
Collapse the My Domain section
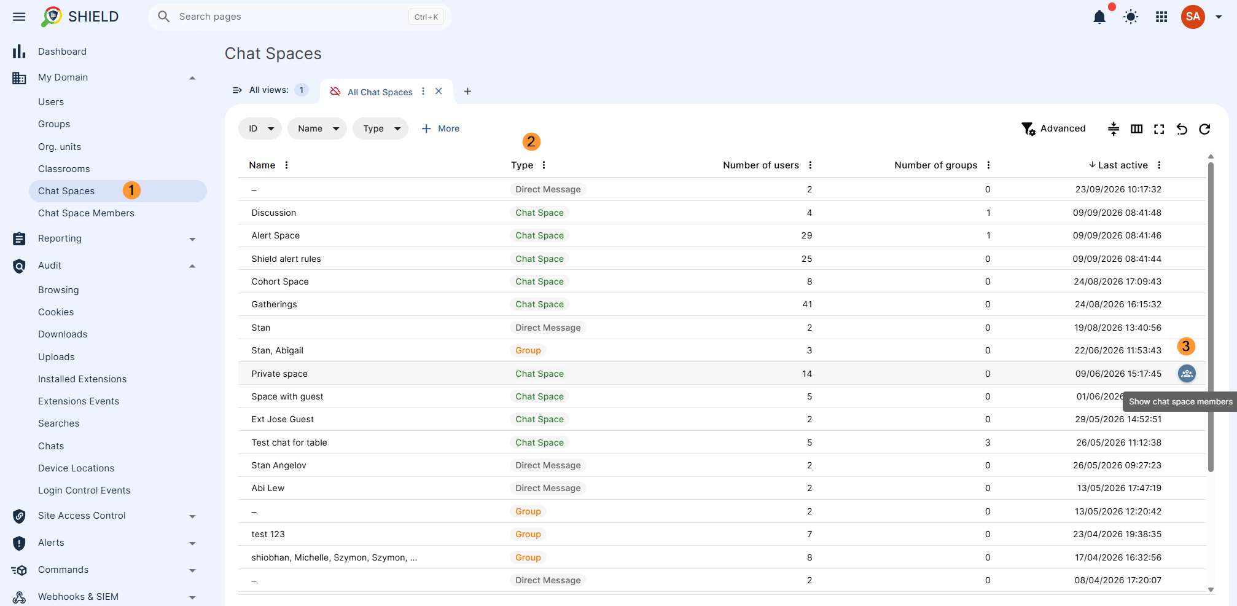coord(192,77)
